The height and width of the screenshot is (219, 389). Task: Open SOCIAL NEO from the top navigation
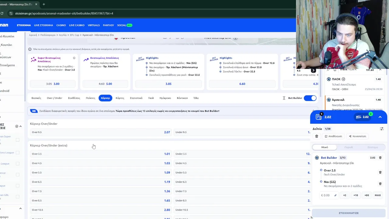[x=125, y=25]
